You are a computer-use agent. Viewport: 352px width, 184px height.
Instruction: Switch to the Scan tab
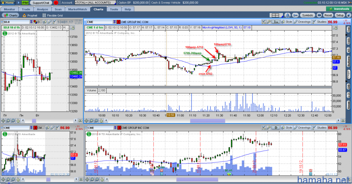click(58, 9)
